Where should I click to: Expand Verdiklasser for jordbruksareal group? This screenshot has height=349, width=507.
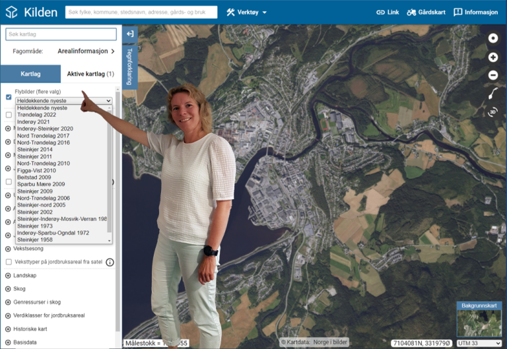pyautogui.click(x=8, y=315)
